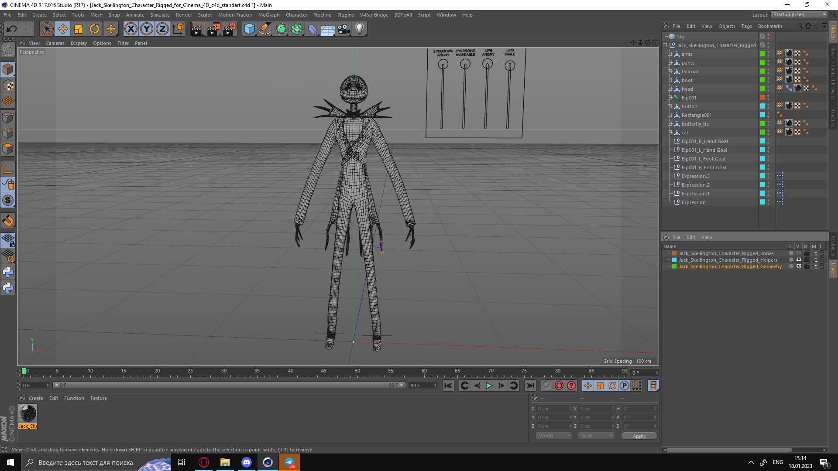Toggle Position keyframe recording
This screenshot has width=838, height=471.
[x=588, y=386]
